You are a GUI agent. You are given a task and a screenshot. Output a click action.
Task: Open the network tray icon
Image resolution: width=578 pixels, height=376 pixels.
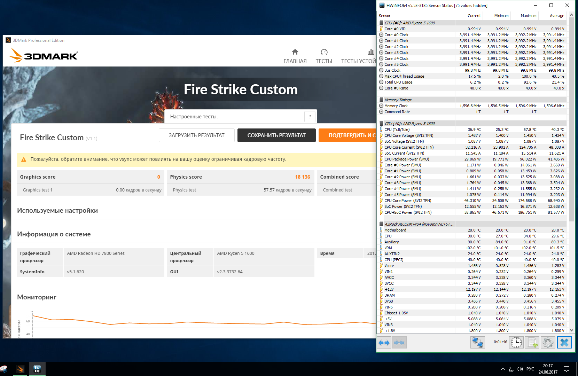coord(511,369)
